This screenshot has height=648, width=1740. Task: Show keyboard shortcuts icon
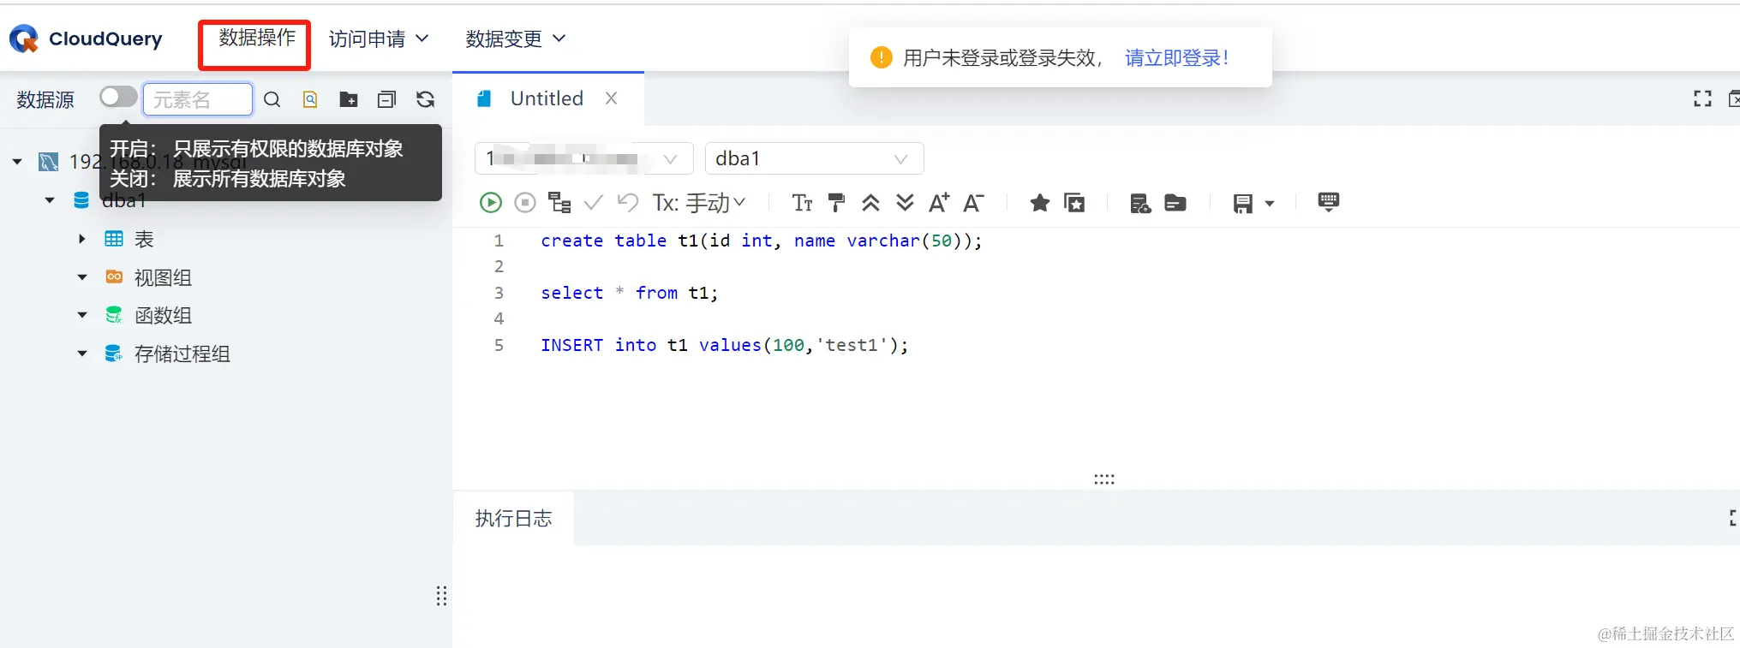pos(1328,202)
